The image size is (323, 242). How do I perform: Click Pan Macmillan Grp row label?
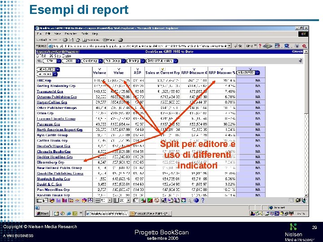(x=53, y=190)
